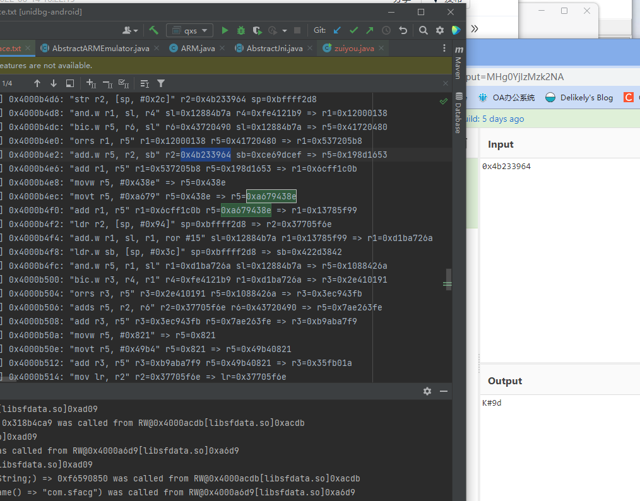Add selection for next occurrence
The image size is (640, 501).
tap(91, 84)
